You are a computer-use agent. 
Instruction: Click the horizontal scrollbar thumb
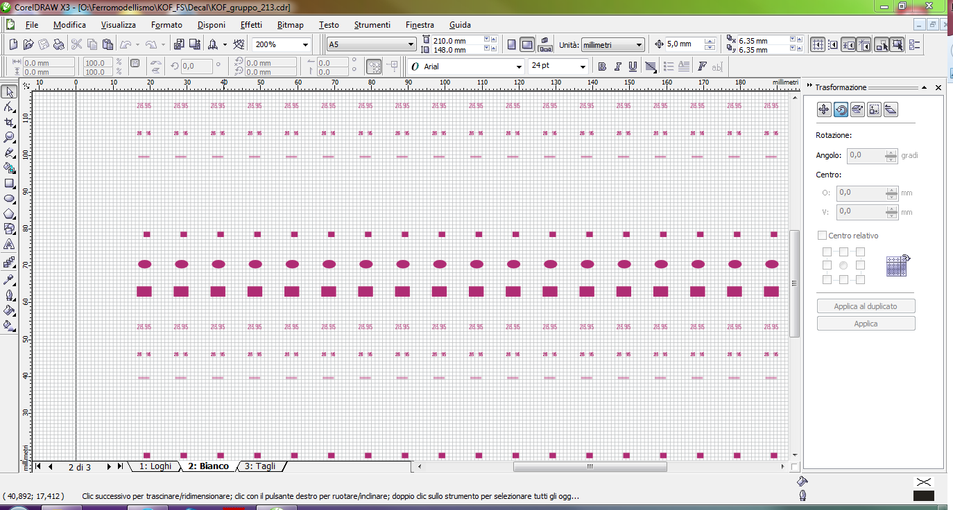point(590,466)
